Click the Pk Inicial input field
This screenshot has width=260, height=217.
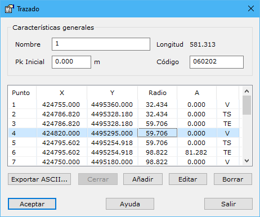71,62
